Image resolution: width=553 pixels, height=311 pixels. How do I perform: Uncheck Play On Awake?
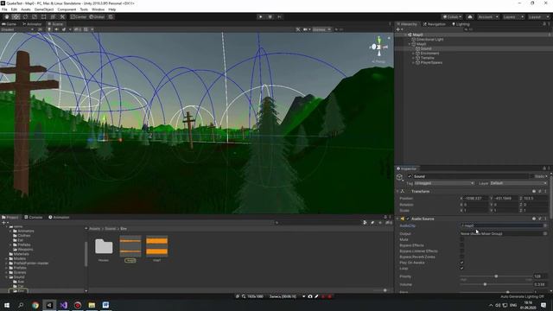tap(462, 263)
